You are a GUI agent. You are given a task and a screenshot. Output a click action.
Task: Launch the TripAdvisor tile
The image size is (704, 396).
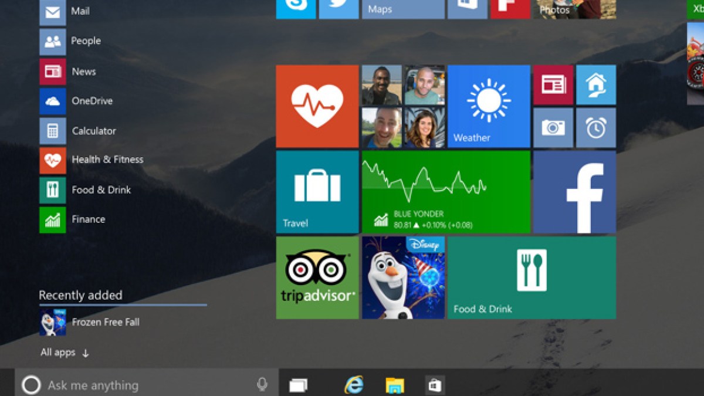tap(317, 277)
